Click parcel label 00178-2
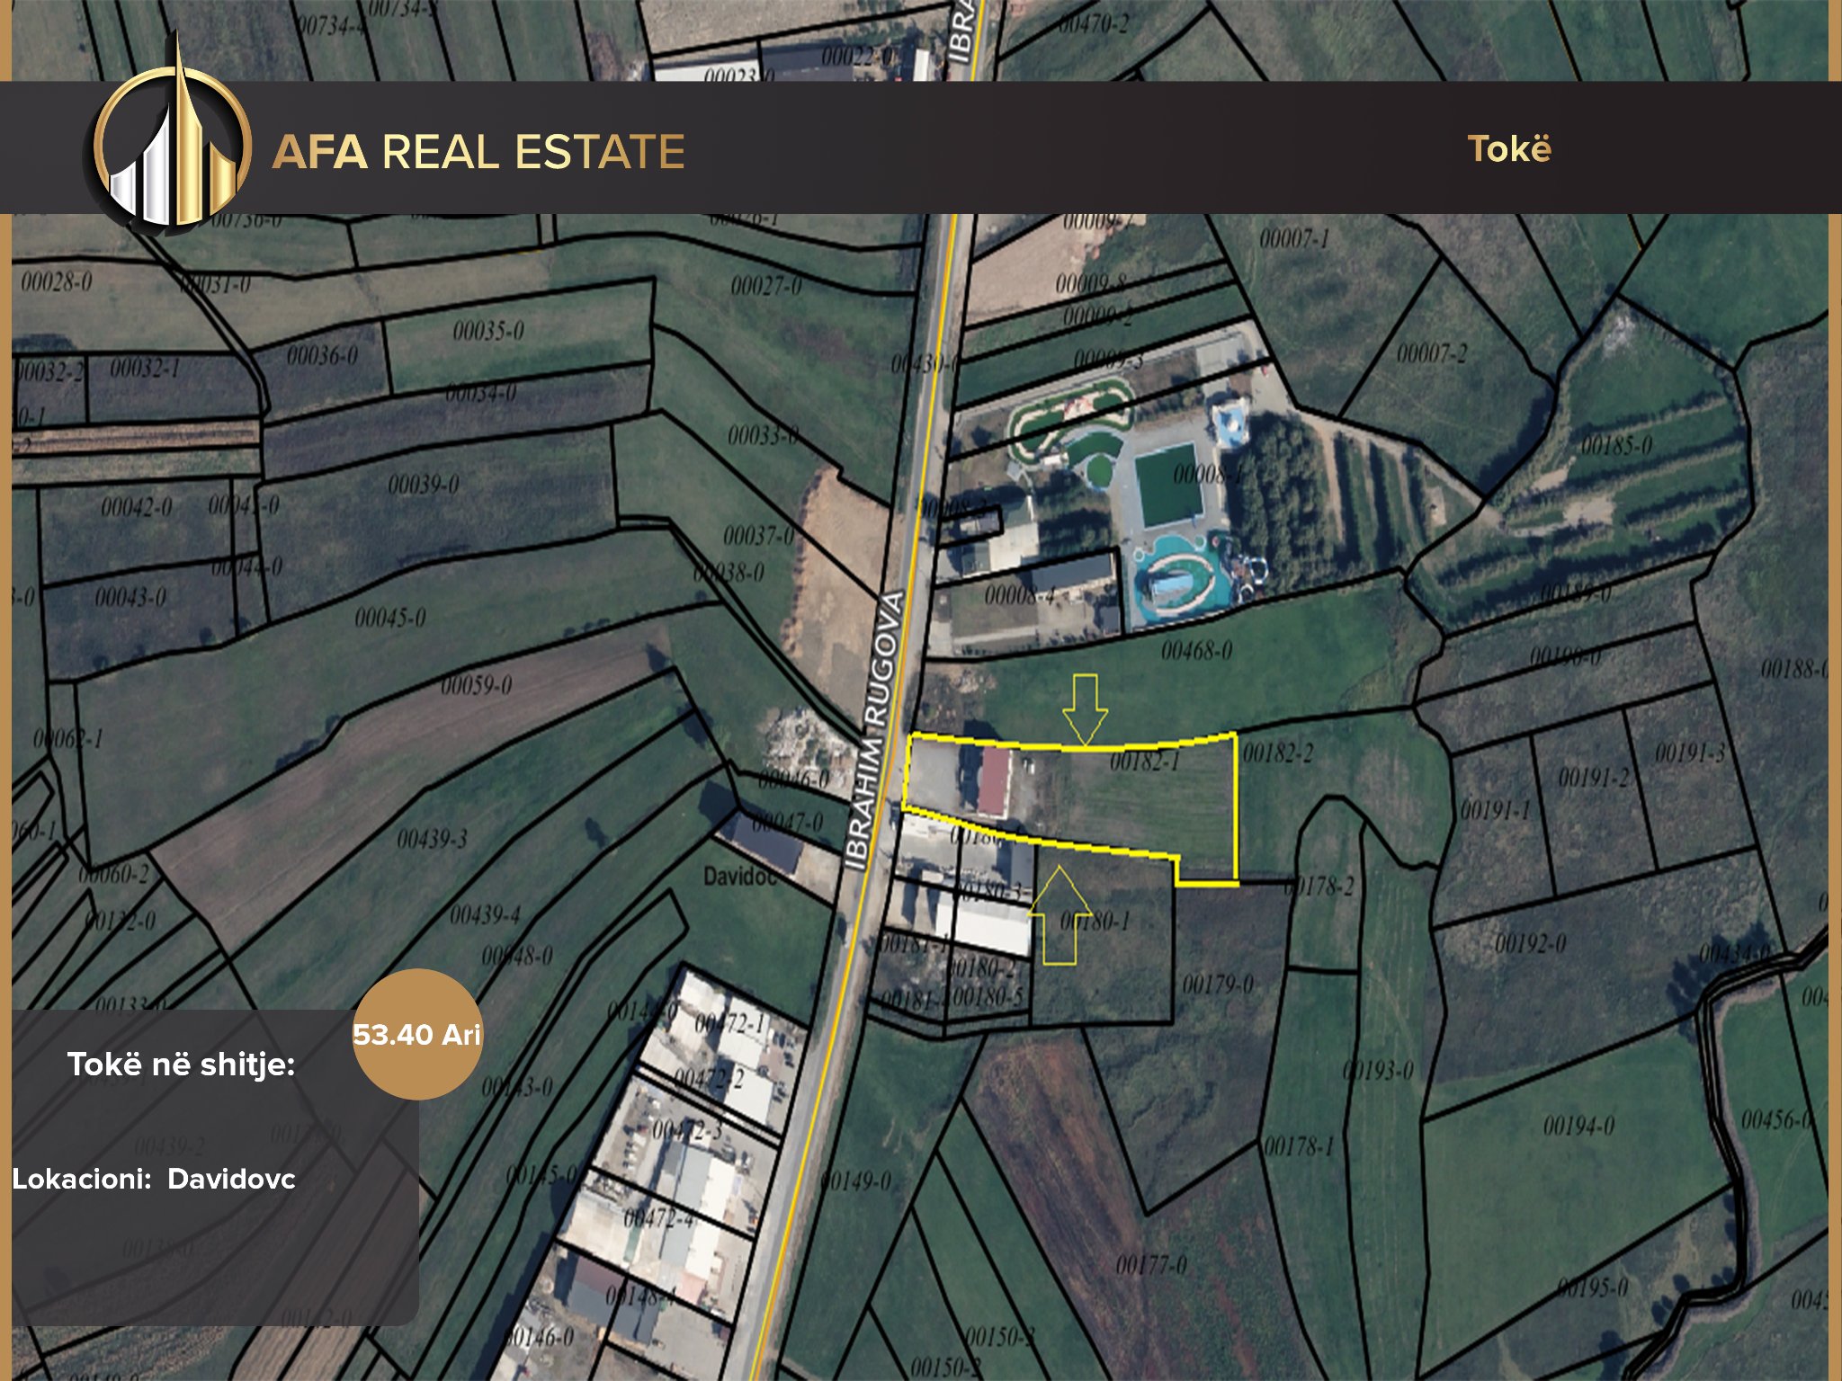This screenshot has height=1381, width=1842. point(1319,886)
